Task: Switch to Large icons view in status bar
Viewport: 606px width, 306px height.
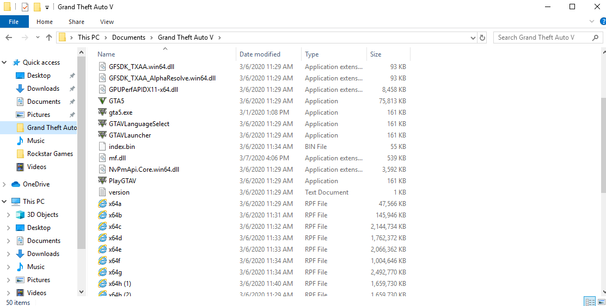Action: (x=601, y=301)
